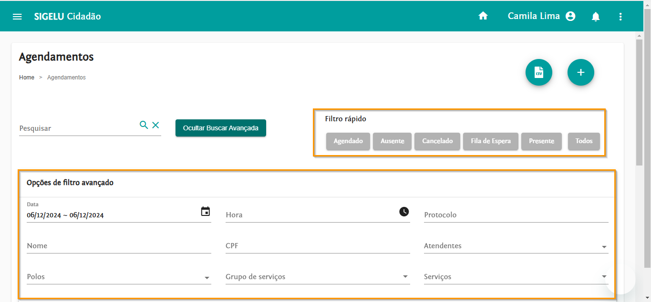Filter by Ausente status
The width and height of the screenshot is (651, 302).
pos(392,141)
